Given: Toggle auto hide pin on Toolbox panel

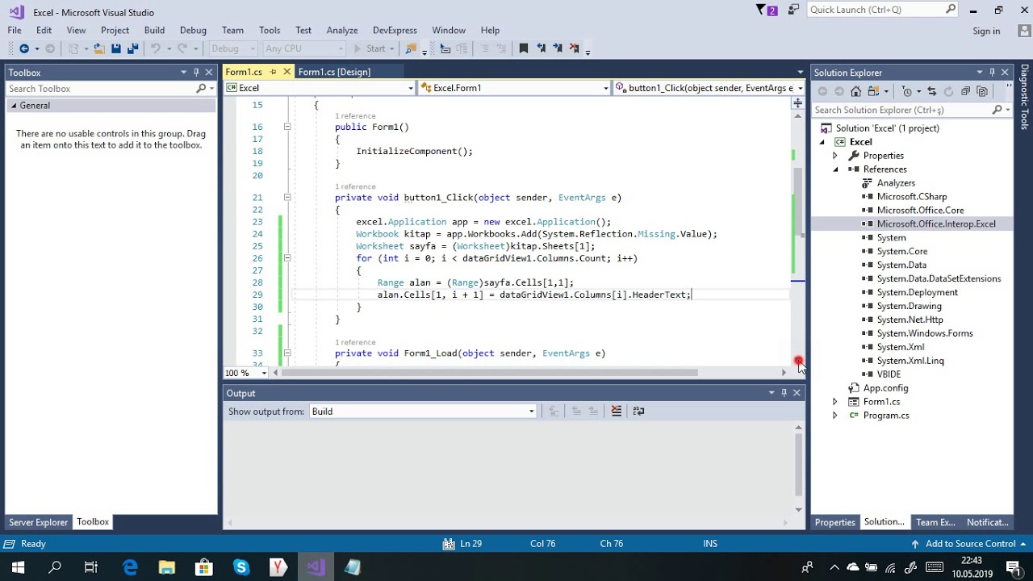Looking at the screenshot, I should click(x=196, y=72).
